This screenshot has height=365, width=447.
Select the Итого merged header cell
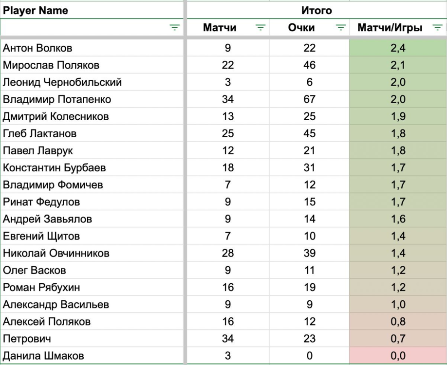point(317,10)
